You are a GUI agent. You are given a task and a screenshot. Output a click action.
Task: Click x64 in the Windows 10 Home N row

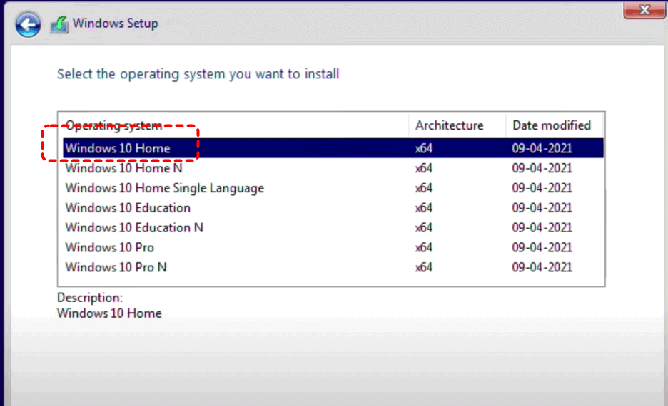pyautogui.click(x=424, y=168)
